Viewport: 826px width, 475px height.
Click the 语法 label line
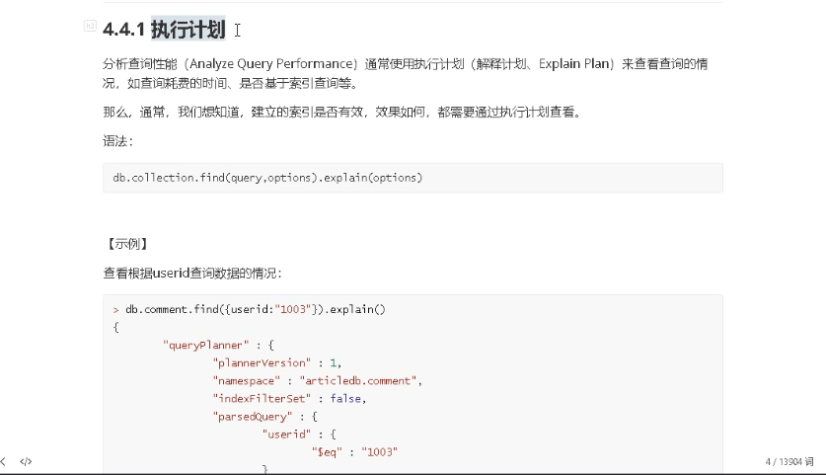118,141
